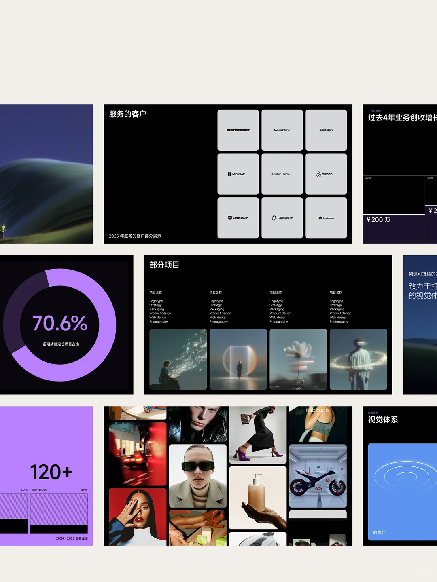Screen dimensions: 437x582
Task: Click the +68% bar label
Action: 24,490
